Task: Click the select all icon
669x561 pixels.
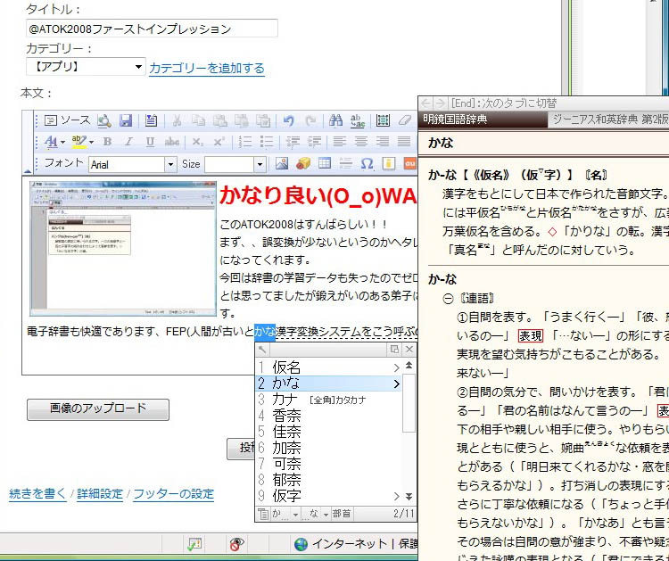Action: [x=383, y=120]
